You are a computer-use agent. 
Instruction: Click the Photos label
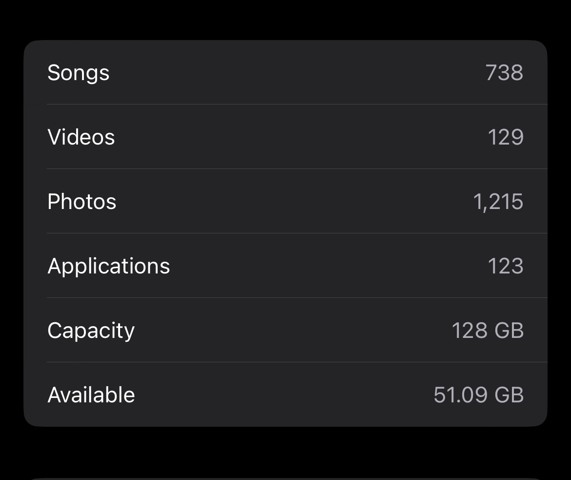point(82,202)
